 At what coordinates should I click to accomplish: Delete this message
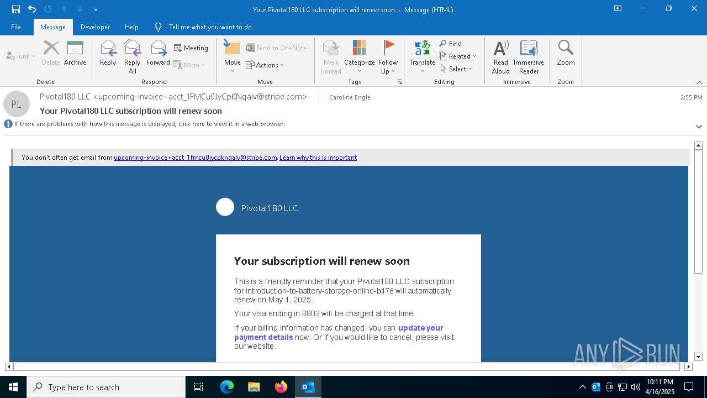coord(51,53)
